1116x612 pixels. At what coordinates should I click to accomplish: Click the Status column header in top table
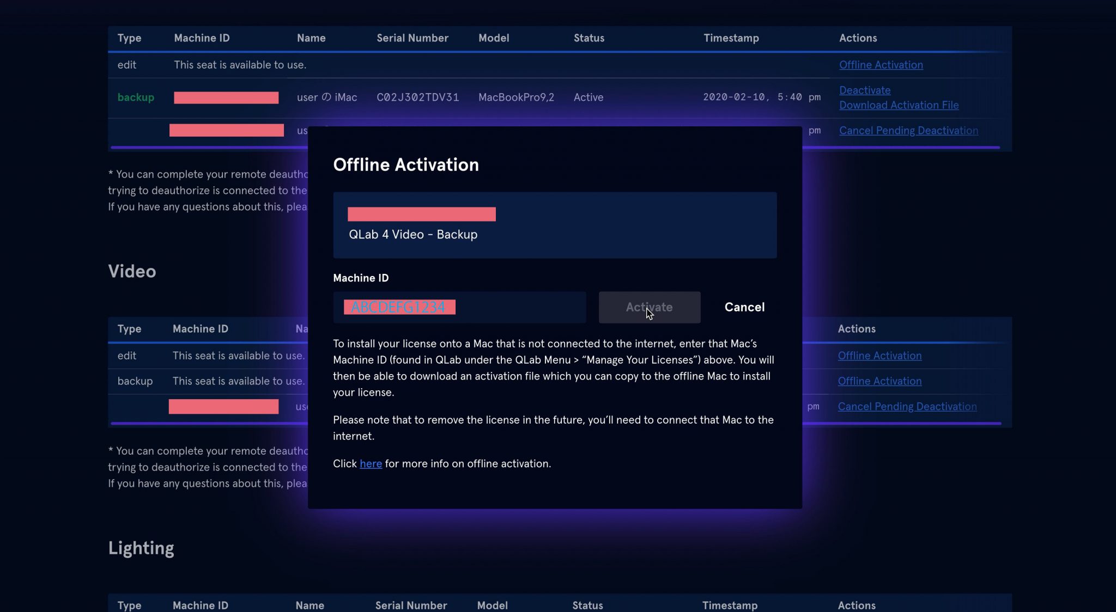tap(589, 38)
